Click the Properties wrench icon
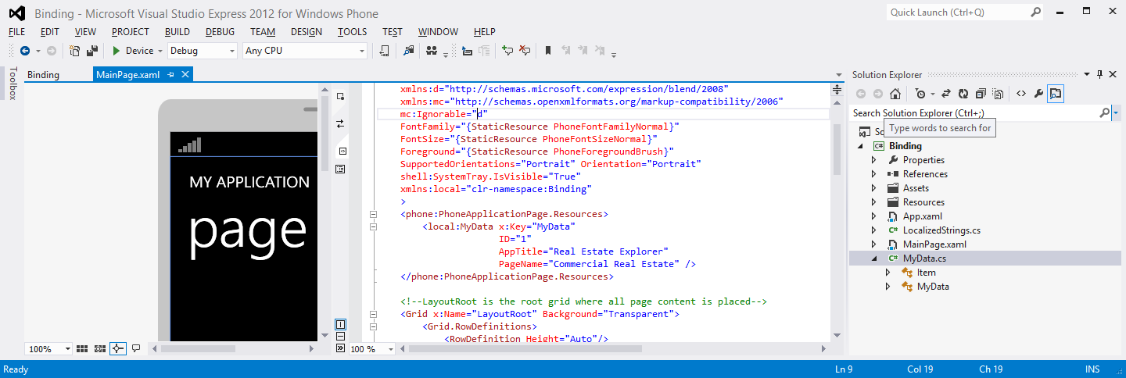This screenshot has height=378, width=1126. [1038, 94]
